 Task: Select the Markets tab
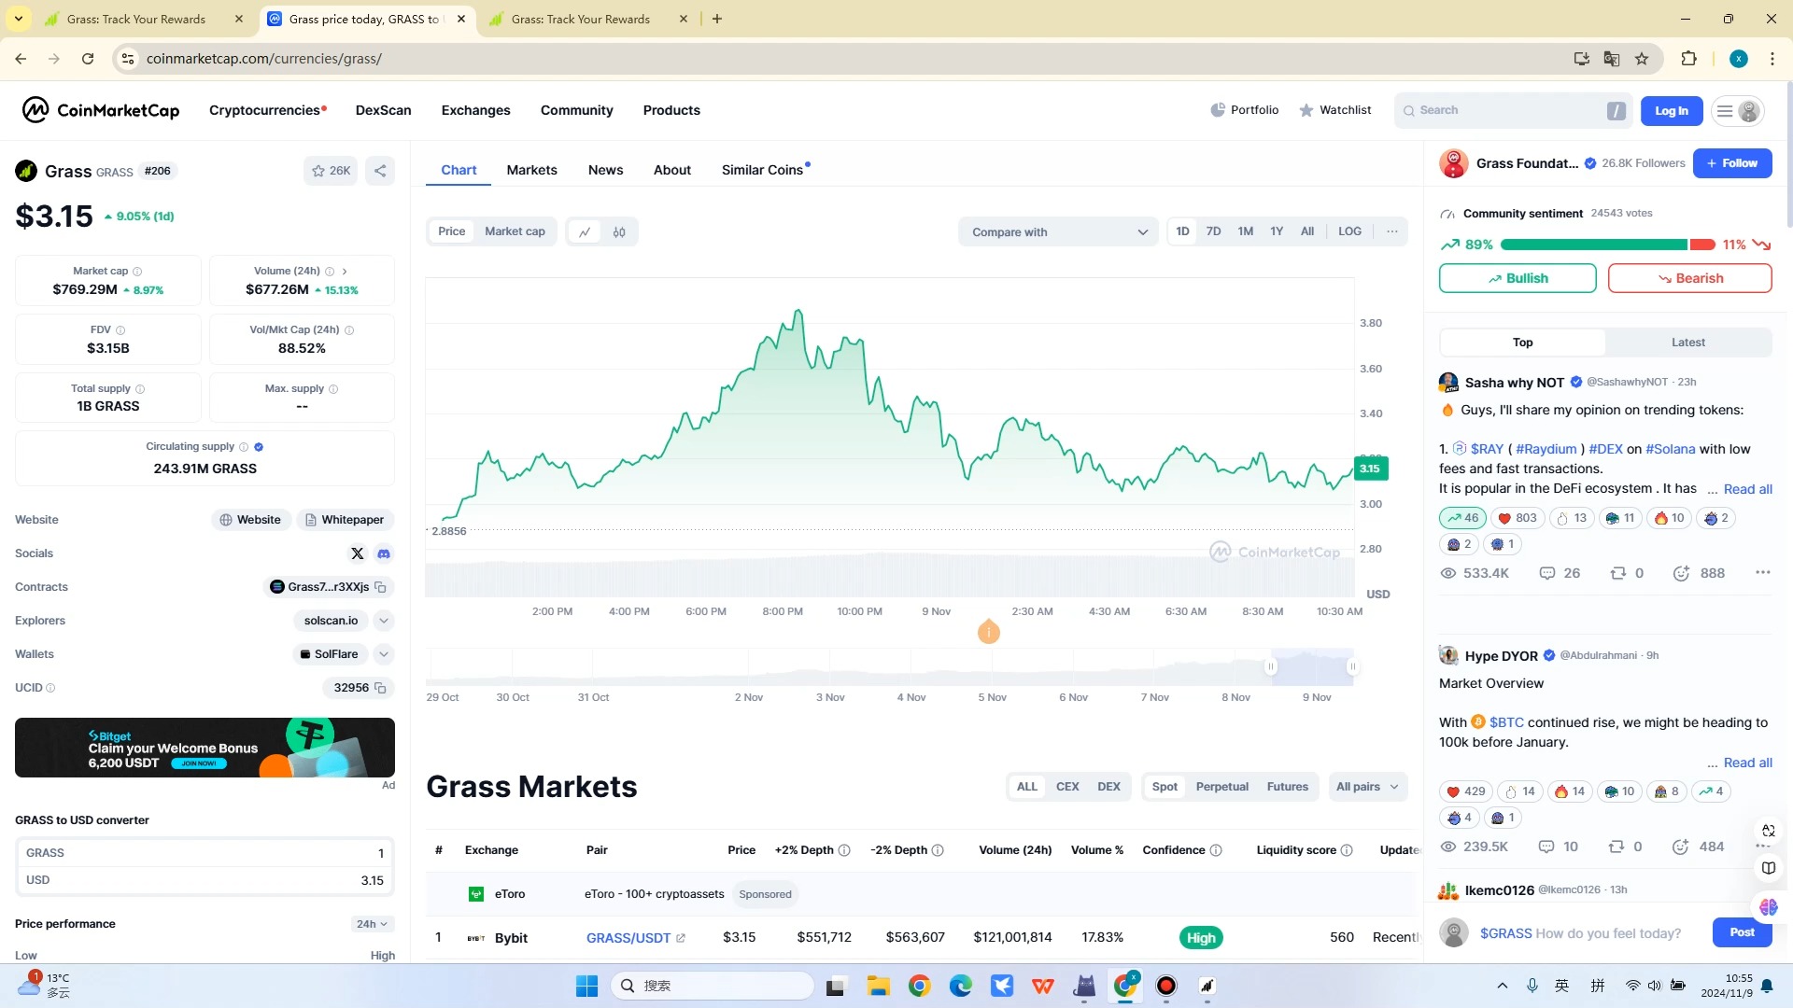(532, 169)
